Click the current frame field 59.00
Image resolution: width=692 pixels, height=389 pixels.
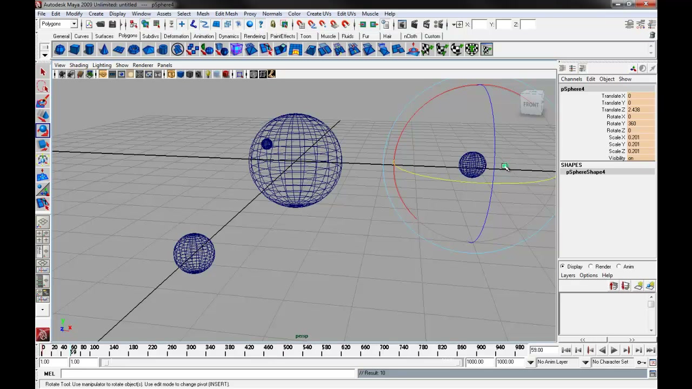pos(543,350)
